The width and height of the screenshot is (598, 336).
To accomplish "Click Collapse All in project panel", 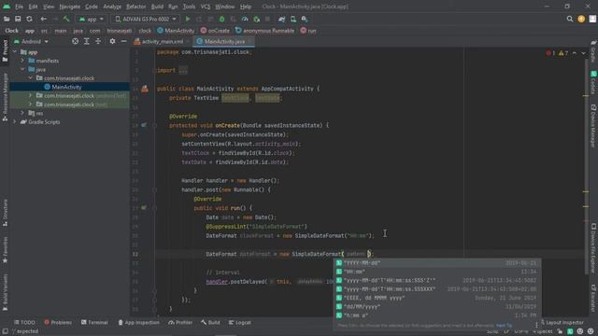I will (x=98, y=41).
